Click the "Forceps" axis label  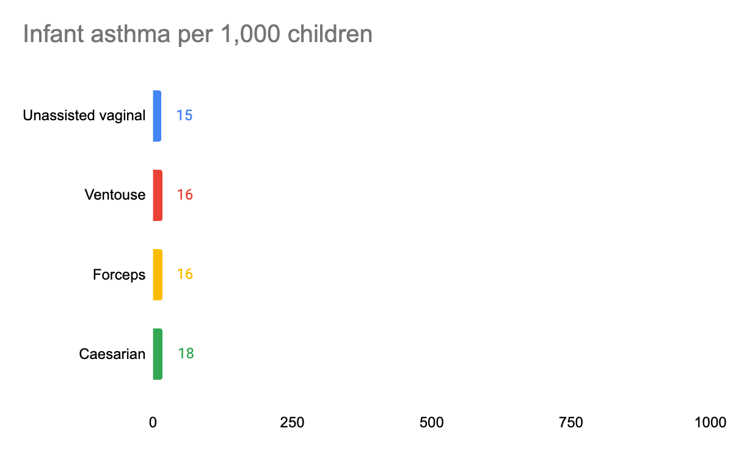coord(119,275)
